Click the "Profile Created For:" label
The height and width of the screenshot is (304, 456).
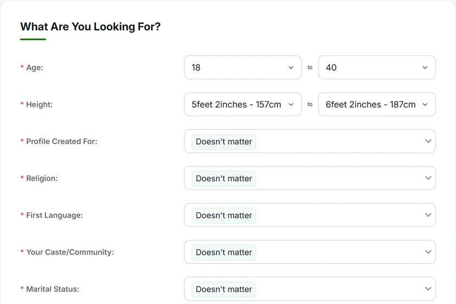pos(62,141)
